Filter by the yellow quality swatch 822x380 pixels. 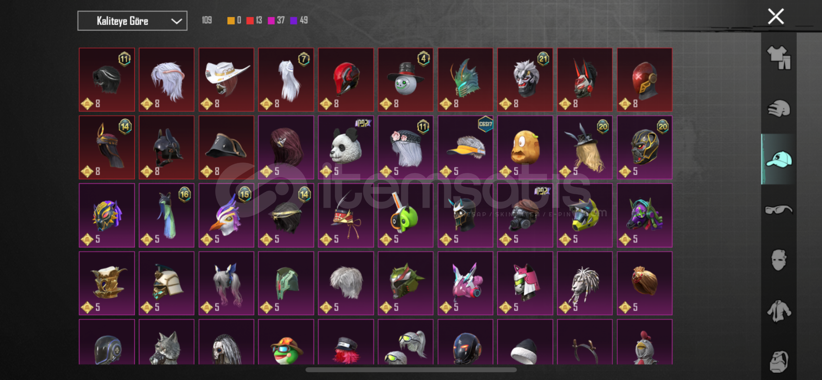click(x=234, y=20)
